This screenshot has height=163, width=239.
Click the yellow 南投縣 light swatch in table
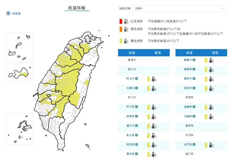coord(148,145)
